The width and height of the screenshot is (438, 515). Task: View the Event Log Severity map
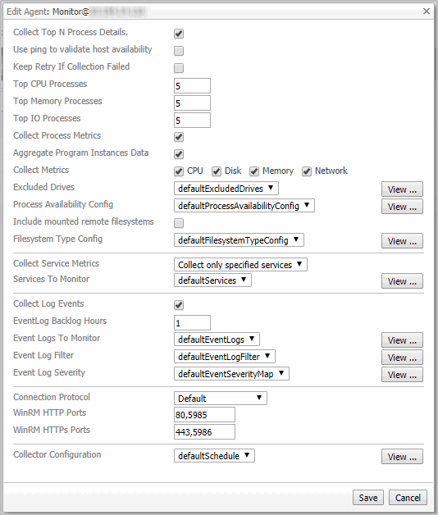point(402,375)
